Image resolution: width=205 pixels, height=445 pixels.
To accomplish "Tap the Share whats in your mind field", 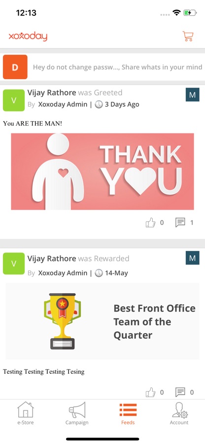I will (x=117, y=67).
